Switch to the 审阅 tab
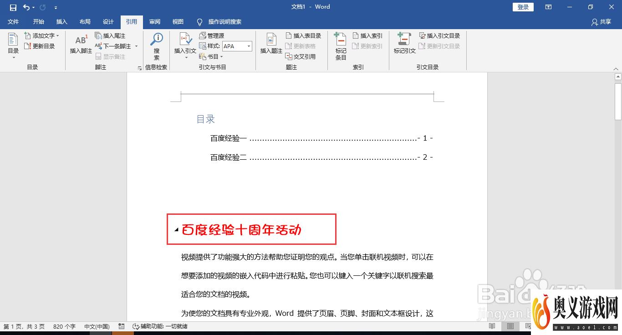 click(155, 22)
